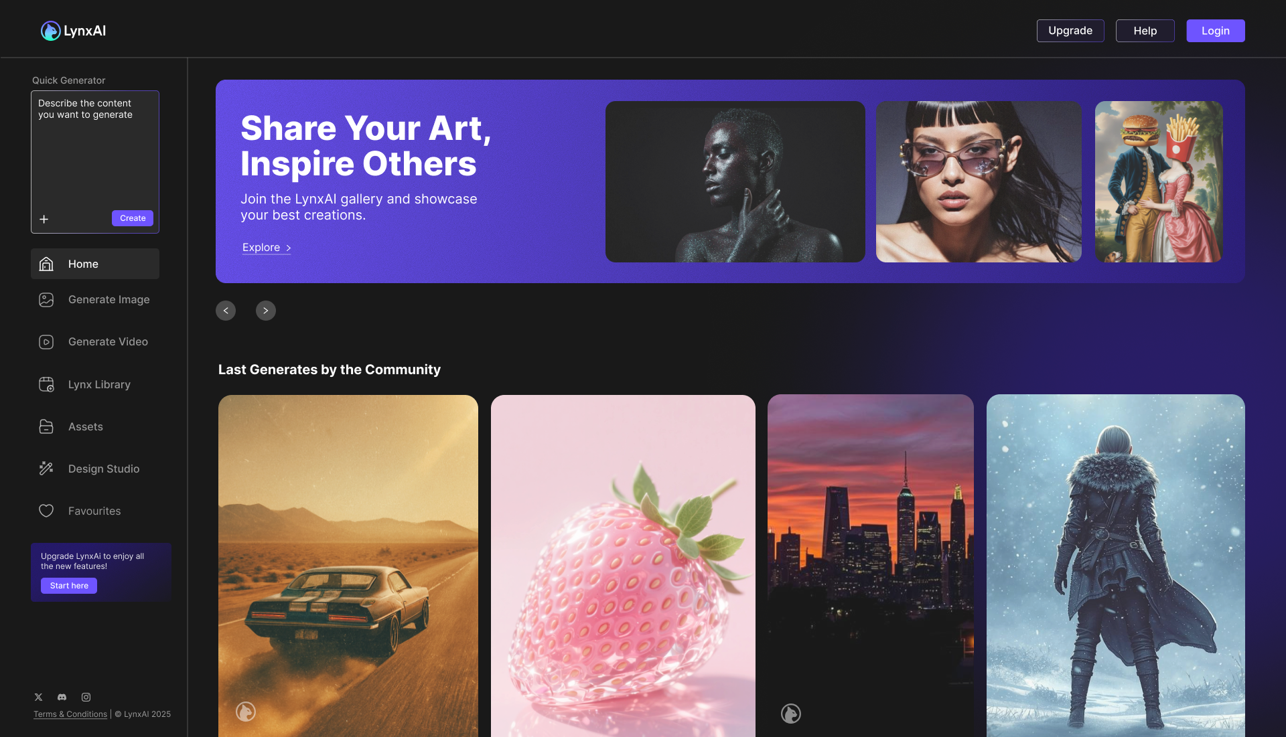
Task: Open the X social media icon
Action: (x=39, y=697)
